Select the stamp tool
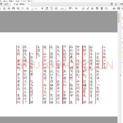Image resolution: width=123 pixels, height=123 pixels. (x=97, y=8)
